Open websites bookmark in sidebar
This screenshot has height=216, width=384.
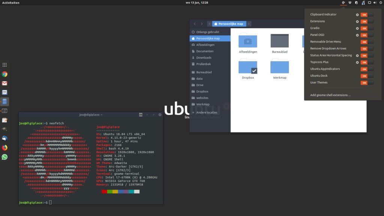tap(210, 98)
